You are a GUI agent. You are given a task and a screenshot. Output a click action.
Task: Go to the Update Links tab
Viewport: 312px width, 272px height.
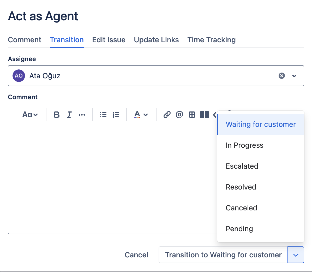coord(156,40)
